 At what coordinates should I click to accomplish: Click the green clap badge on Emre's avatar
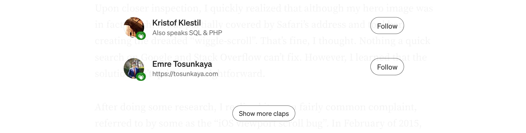[x=141, y=76]
